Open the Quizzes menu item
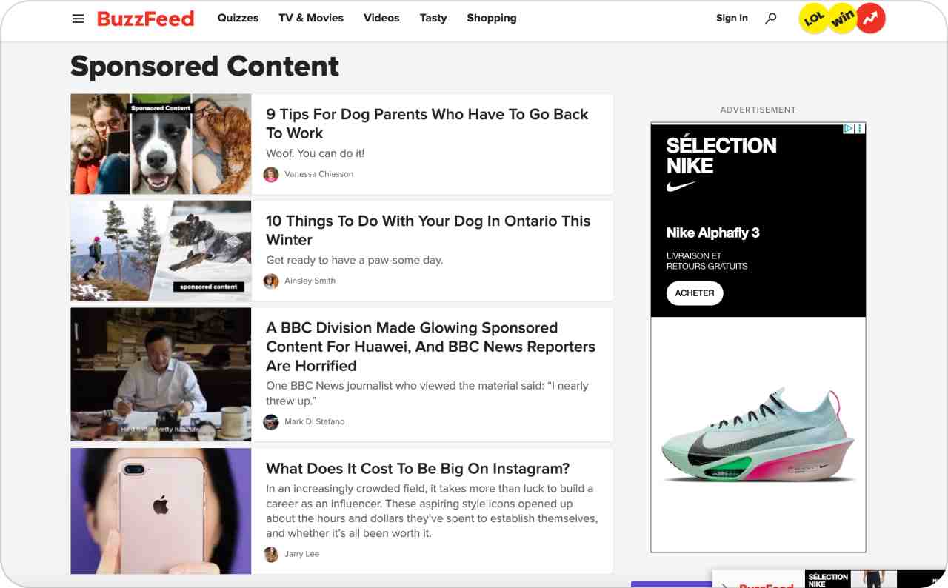Viewport: 948px width, 588px height. pos(238,18)
